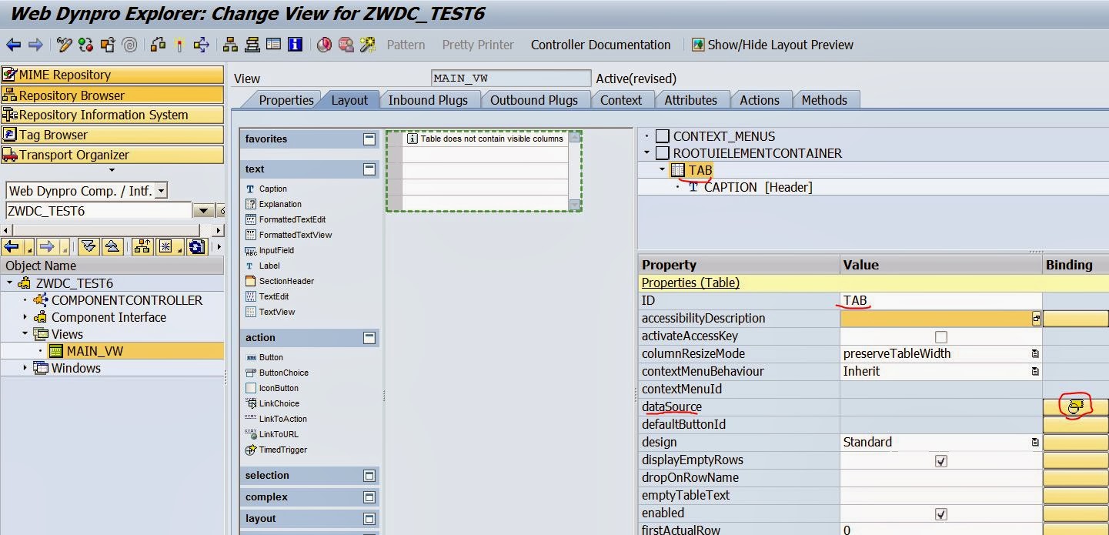Select the TAB table node in the element tree
Viewport: 1109px width, 535px height.
700,170
